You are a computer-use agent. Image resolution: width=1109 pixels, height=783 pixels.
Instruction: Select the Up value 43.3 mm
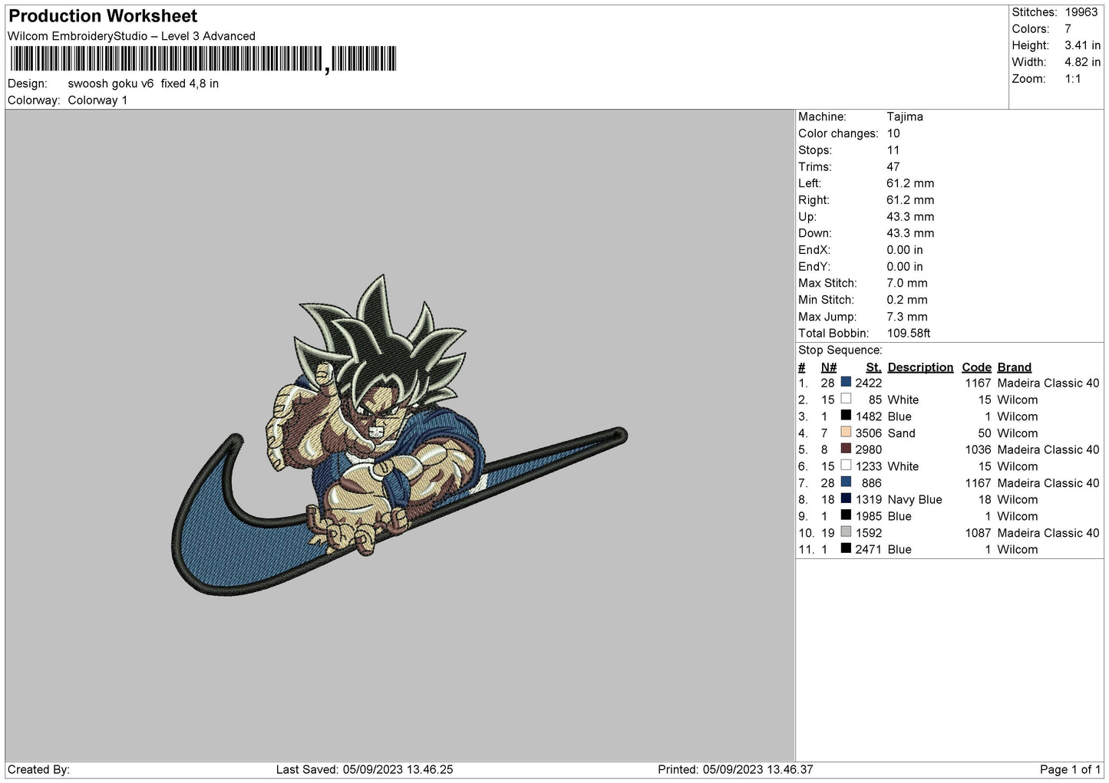(x=910, y=217)
